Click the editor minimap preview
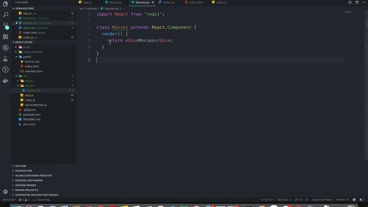 348,12
